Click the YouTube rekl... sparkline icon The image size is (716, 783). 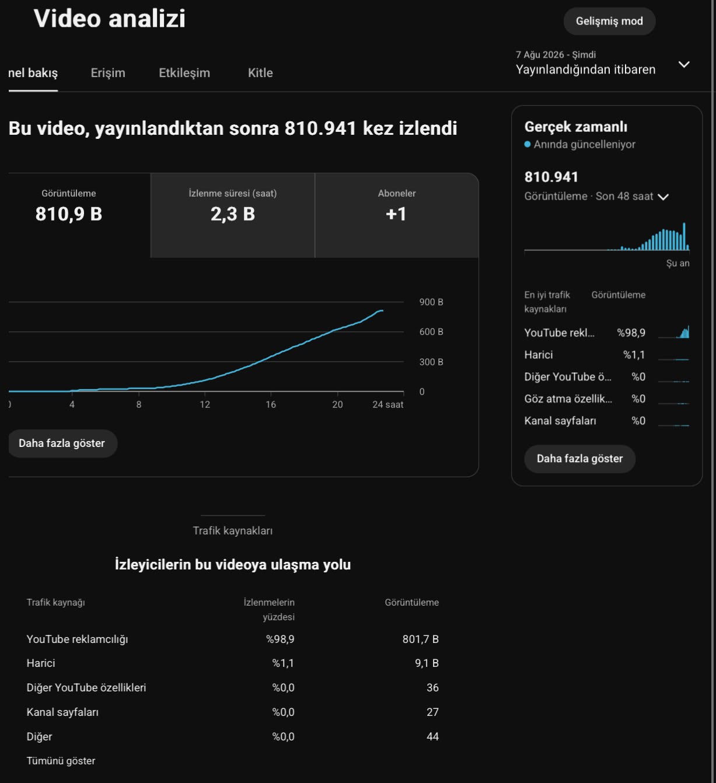click(673, 333)
